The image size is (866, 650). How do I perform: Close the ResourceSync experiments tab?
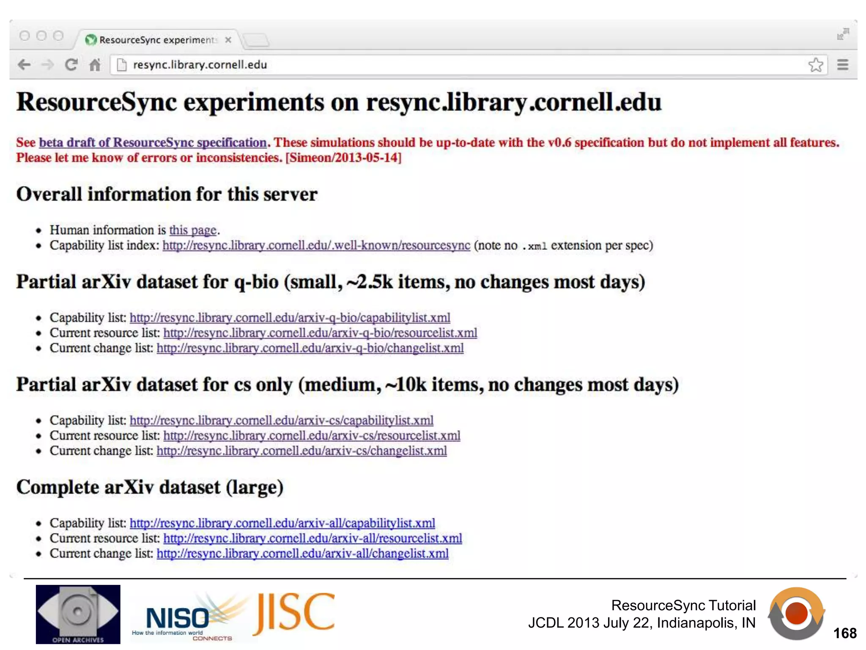click(228, 40)
